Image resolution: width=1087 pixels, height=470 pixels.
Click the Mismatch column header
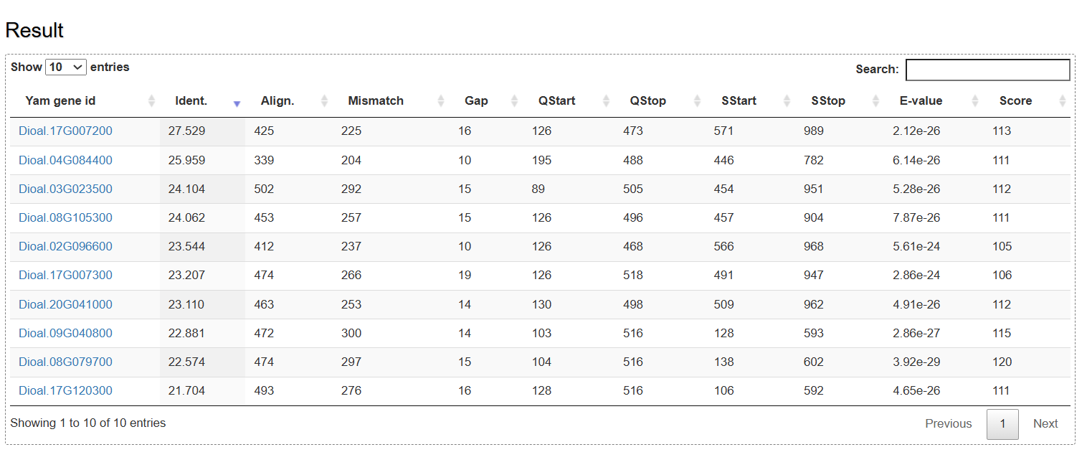pos(376,101)
